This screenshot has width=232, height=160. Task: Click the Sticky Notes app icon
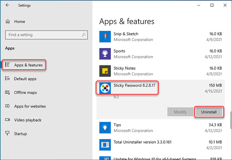pyautogui.click(x=105, y=71)
